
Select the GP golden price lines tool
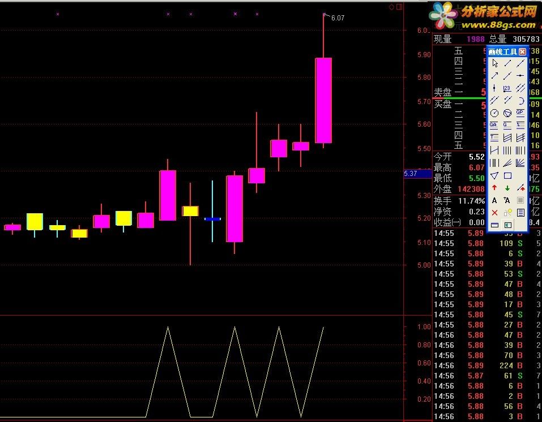(520, 113)
